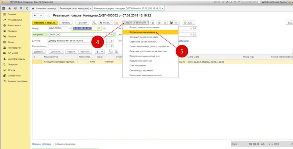Viewport: 293px width, 149px height.
Task: Open Доставка link at bottom
Action: (x=47, y=144)
